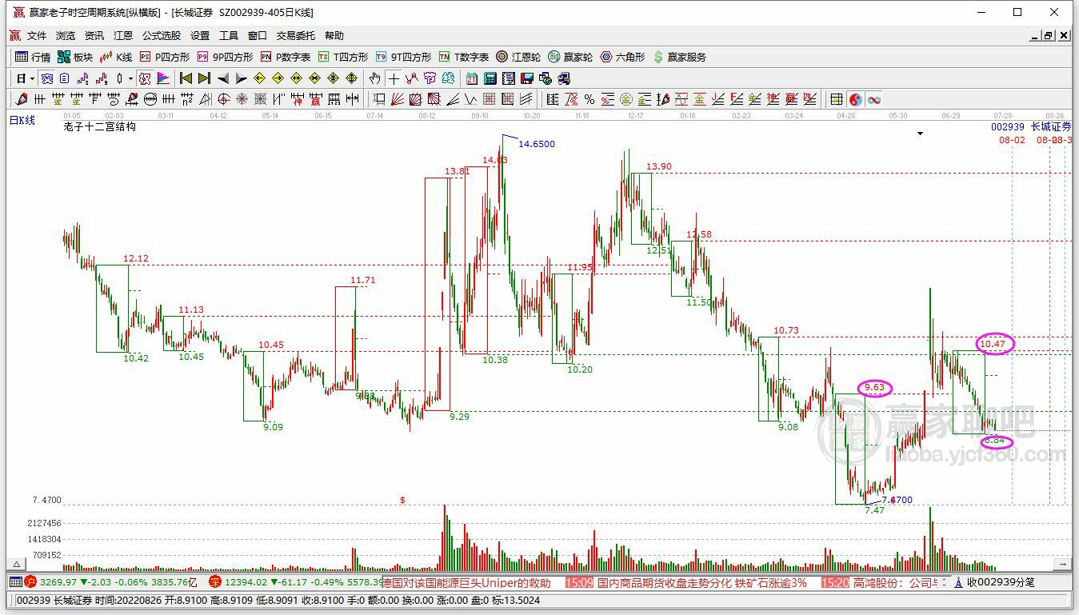Image resolution: width=1079 pixels, height=615 pixels.
Task: Open the calculator icon in toolbar
Action: [x=490, y=78]
